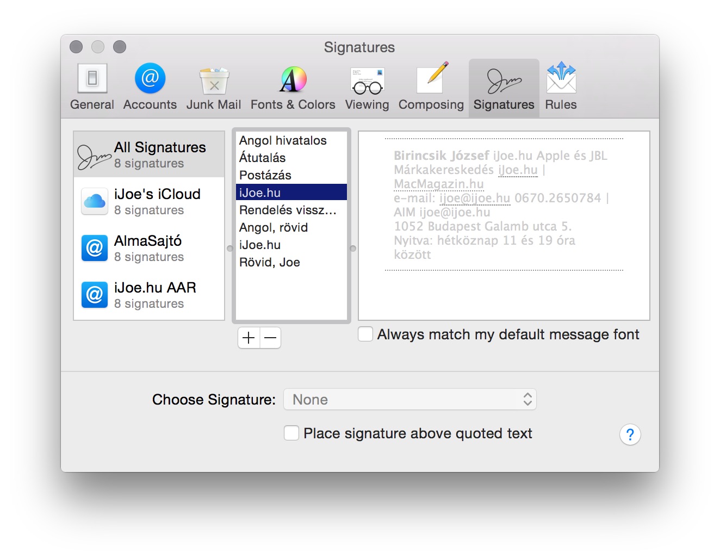Enable Always match my default message font
This screenshot has width=720, height=559.
[365, 334]
